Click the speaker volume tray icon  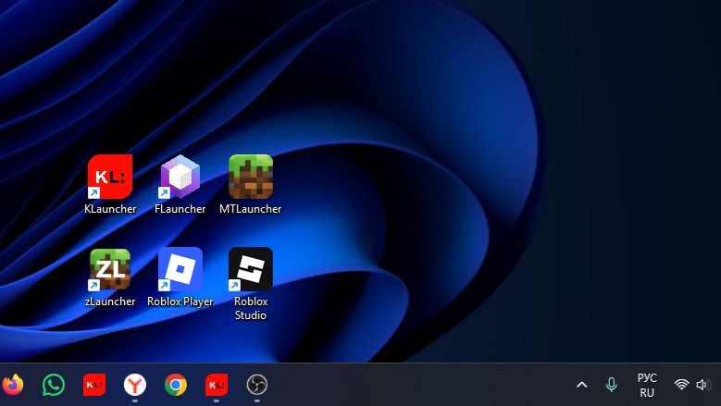[703, 385]
